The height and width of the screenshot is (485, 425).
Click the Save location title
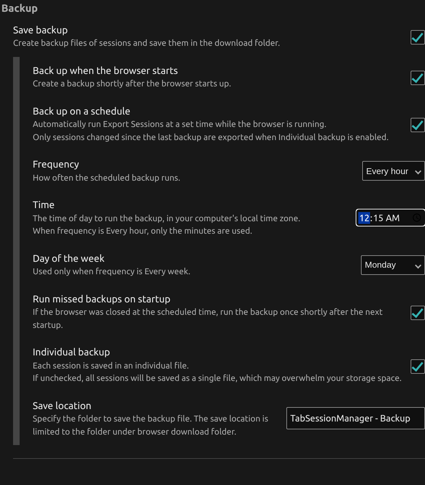tap(62, 406)
